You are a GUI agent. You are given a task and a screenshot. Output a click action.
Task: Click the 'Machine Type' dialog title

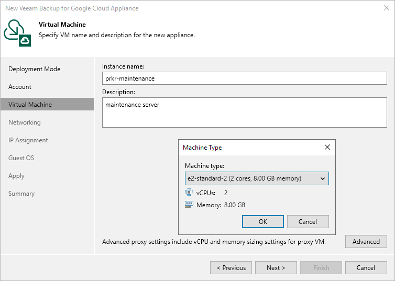[202, 148]
